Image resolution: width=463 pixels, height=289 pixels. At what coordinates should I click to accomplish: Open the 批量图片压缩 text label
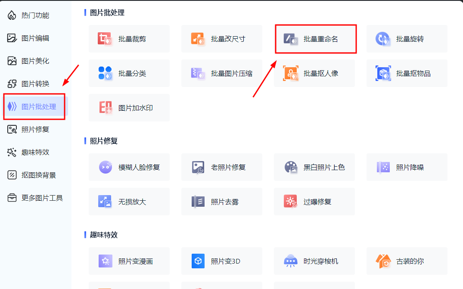[x=232, y=74]
